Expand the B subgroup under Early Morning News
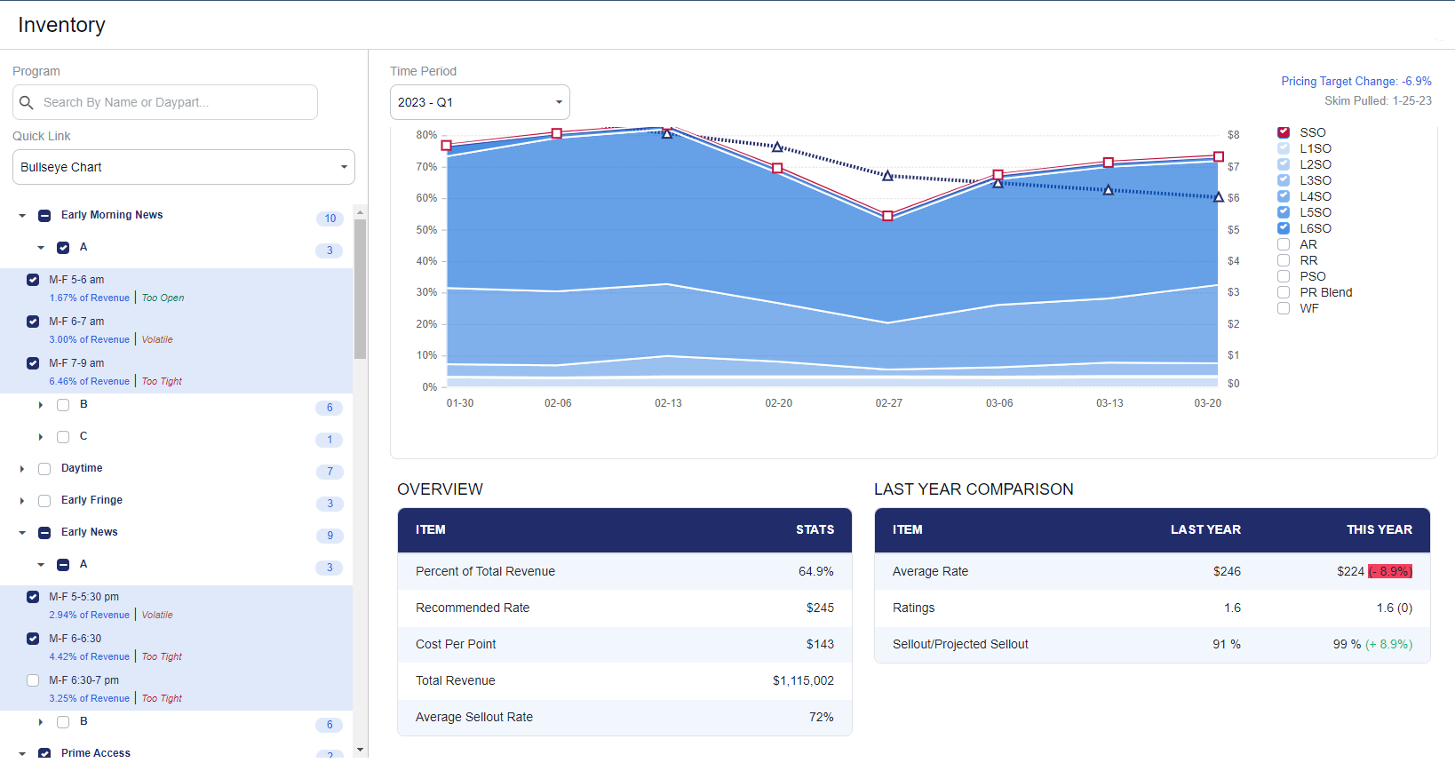The image size is (1455, 763). point(41,405)
